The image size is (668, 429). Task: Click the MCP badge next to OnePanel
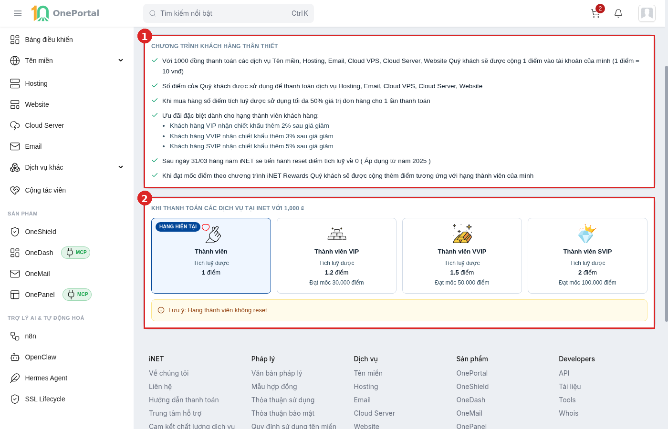pyautogui.click(x=77, y=295)
